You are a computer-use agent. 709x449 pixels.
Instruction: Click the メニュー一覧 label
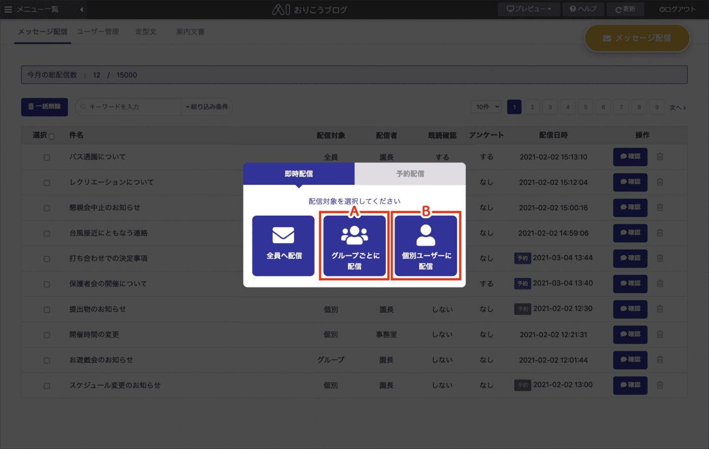(37, 9)
